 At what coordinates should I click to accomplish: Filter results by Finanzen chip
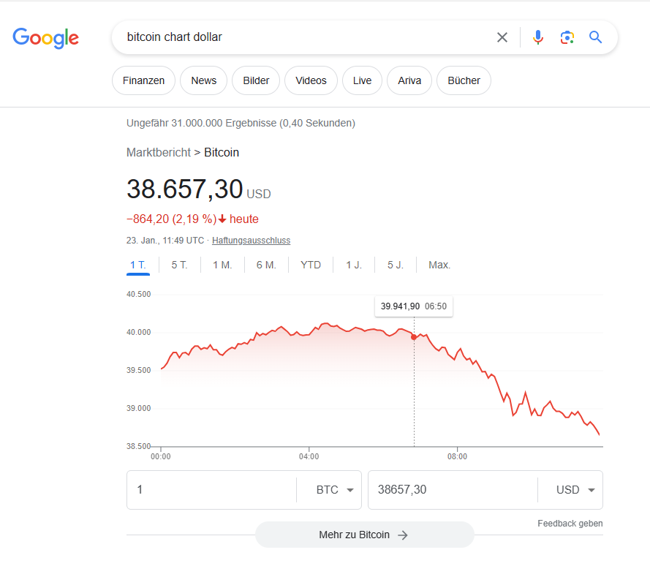143,80
